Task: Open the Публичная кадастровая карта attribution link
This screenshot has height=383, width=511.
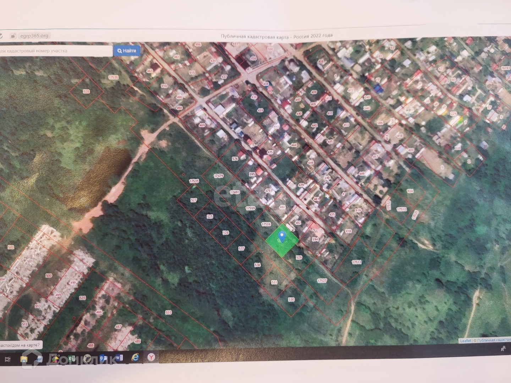Action: pos(494,340)
